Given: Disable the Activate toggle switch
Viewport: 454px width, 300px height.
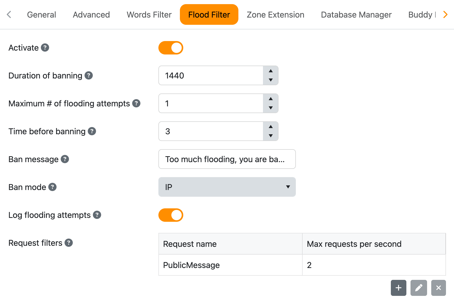Looking at the screenshot, I should coord(171,48).
